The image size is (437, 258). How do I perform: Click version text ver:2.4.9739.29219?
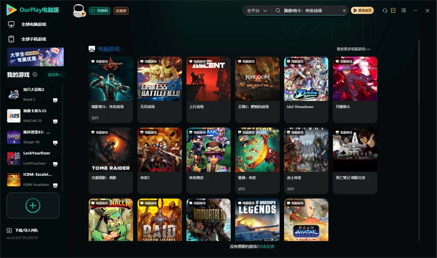click(x=22, y=238)
